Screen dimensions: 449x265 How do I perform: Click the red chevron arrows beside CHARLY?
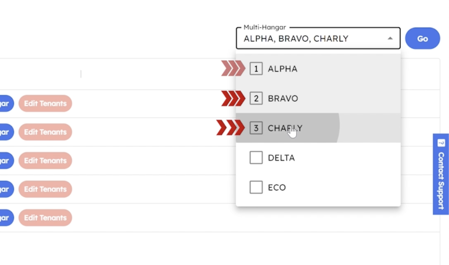[230, 128]
